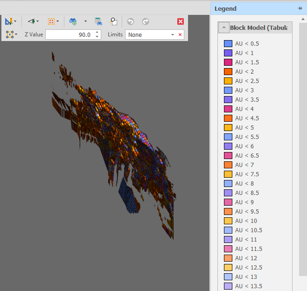
Task: Click the AU < 0.5 color swatch
Action: click(x=228, y=43)
